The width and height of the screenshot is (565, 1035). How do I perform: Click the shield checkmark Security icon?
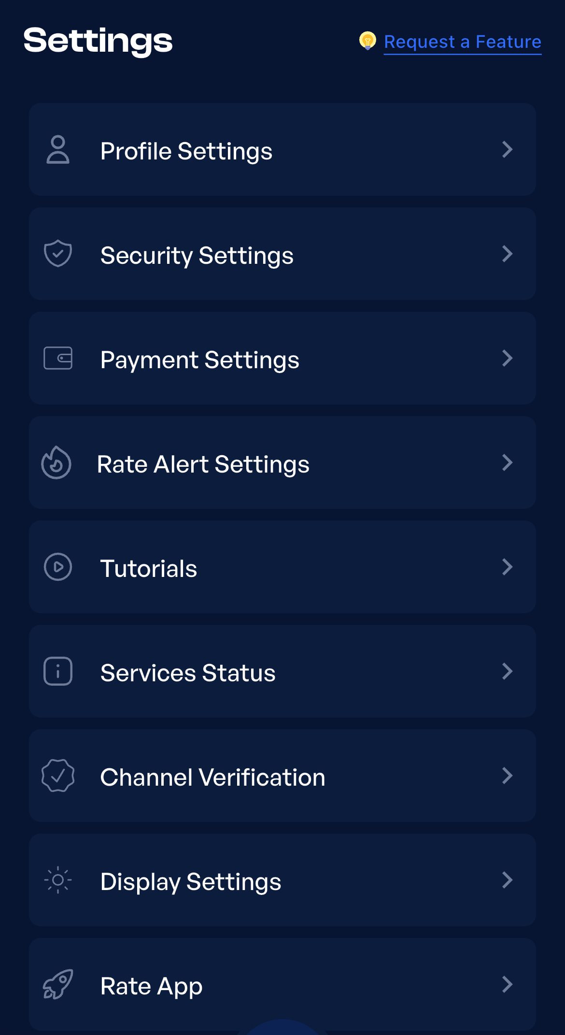58,254
